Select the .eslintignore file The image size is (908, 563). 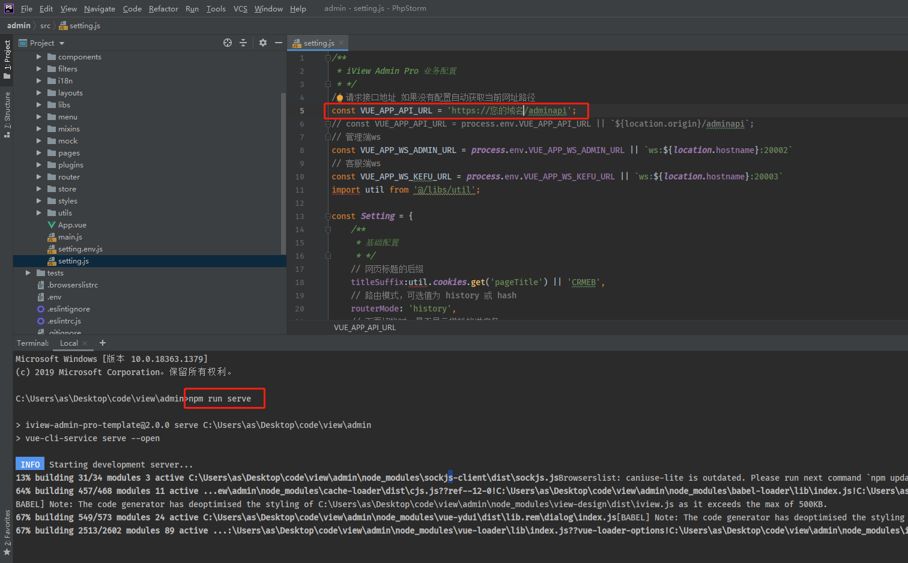(69, 309)
